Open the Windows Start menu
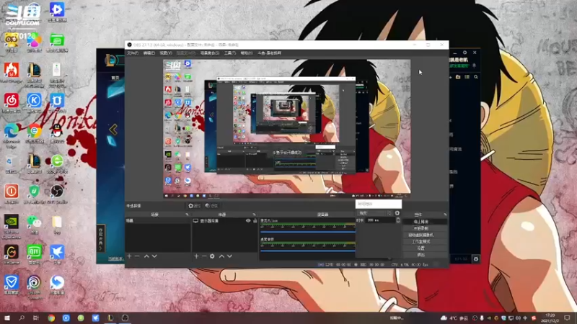The image size is (577, 324). click(6, 318)
